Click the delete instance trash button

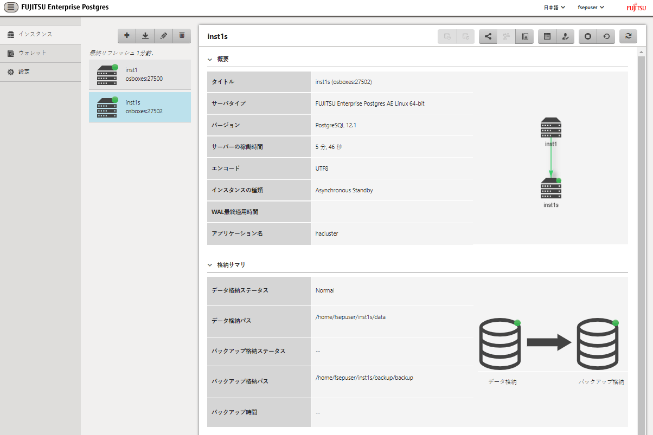pyautogui.click(x=182, y=36)
